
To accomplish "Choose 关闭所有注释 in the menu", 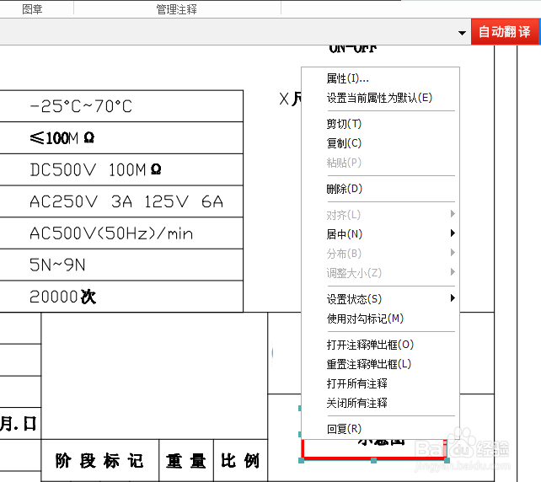I will coord(380,403).
